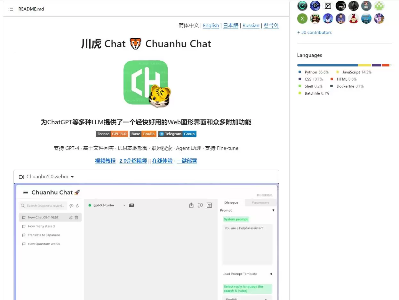Click the card icon beside model dropdown
Screen dimensions: 399x300
click(131, 205)
